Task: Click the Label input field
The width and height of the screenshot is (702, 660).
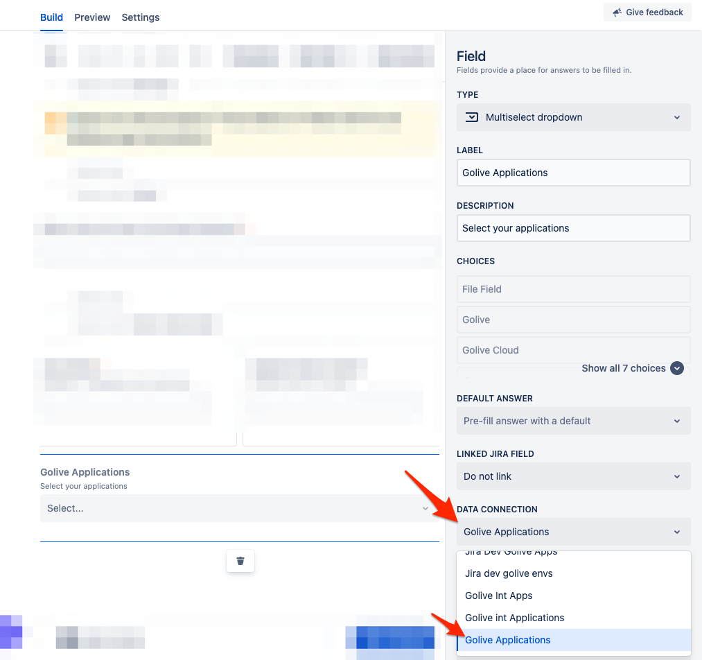Action: (x=573, y=173)
